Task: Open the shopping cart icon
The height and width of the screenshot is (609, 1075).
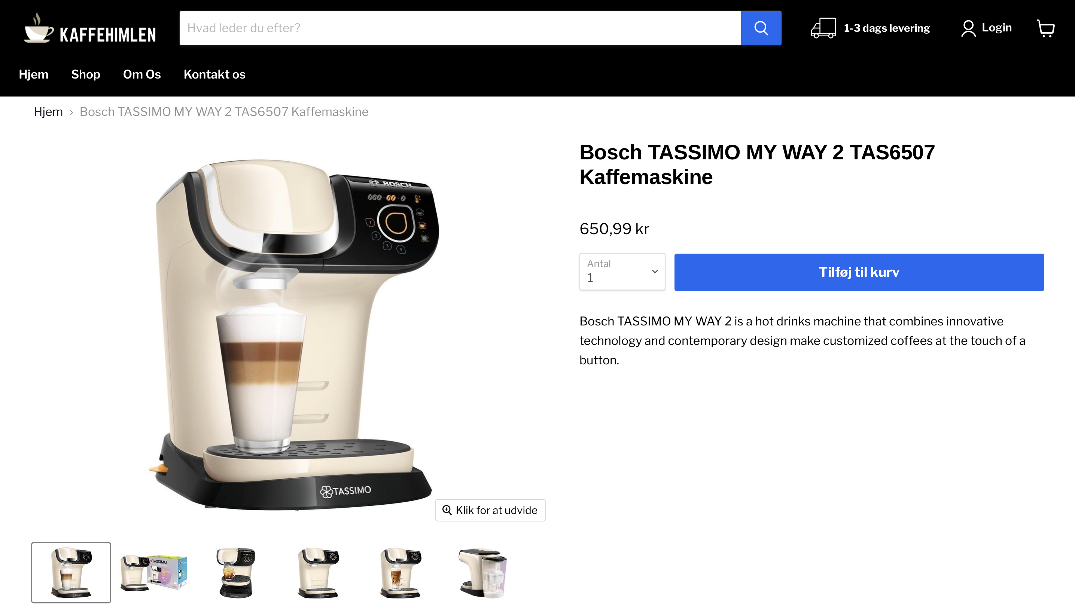Action: [x=1046, y=28]
